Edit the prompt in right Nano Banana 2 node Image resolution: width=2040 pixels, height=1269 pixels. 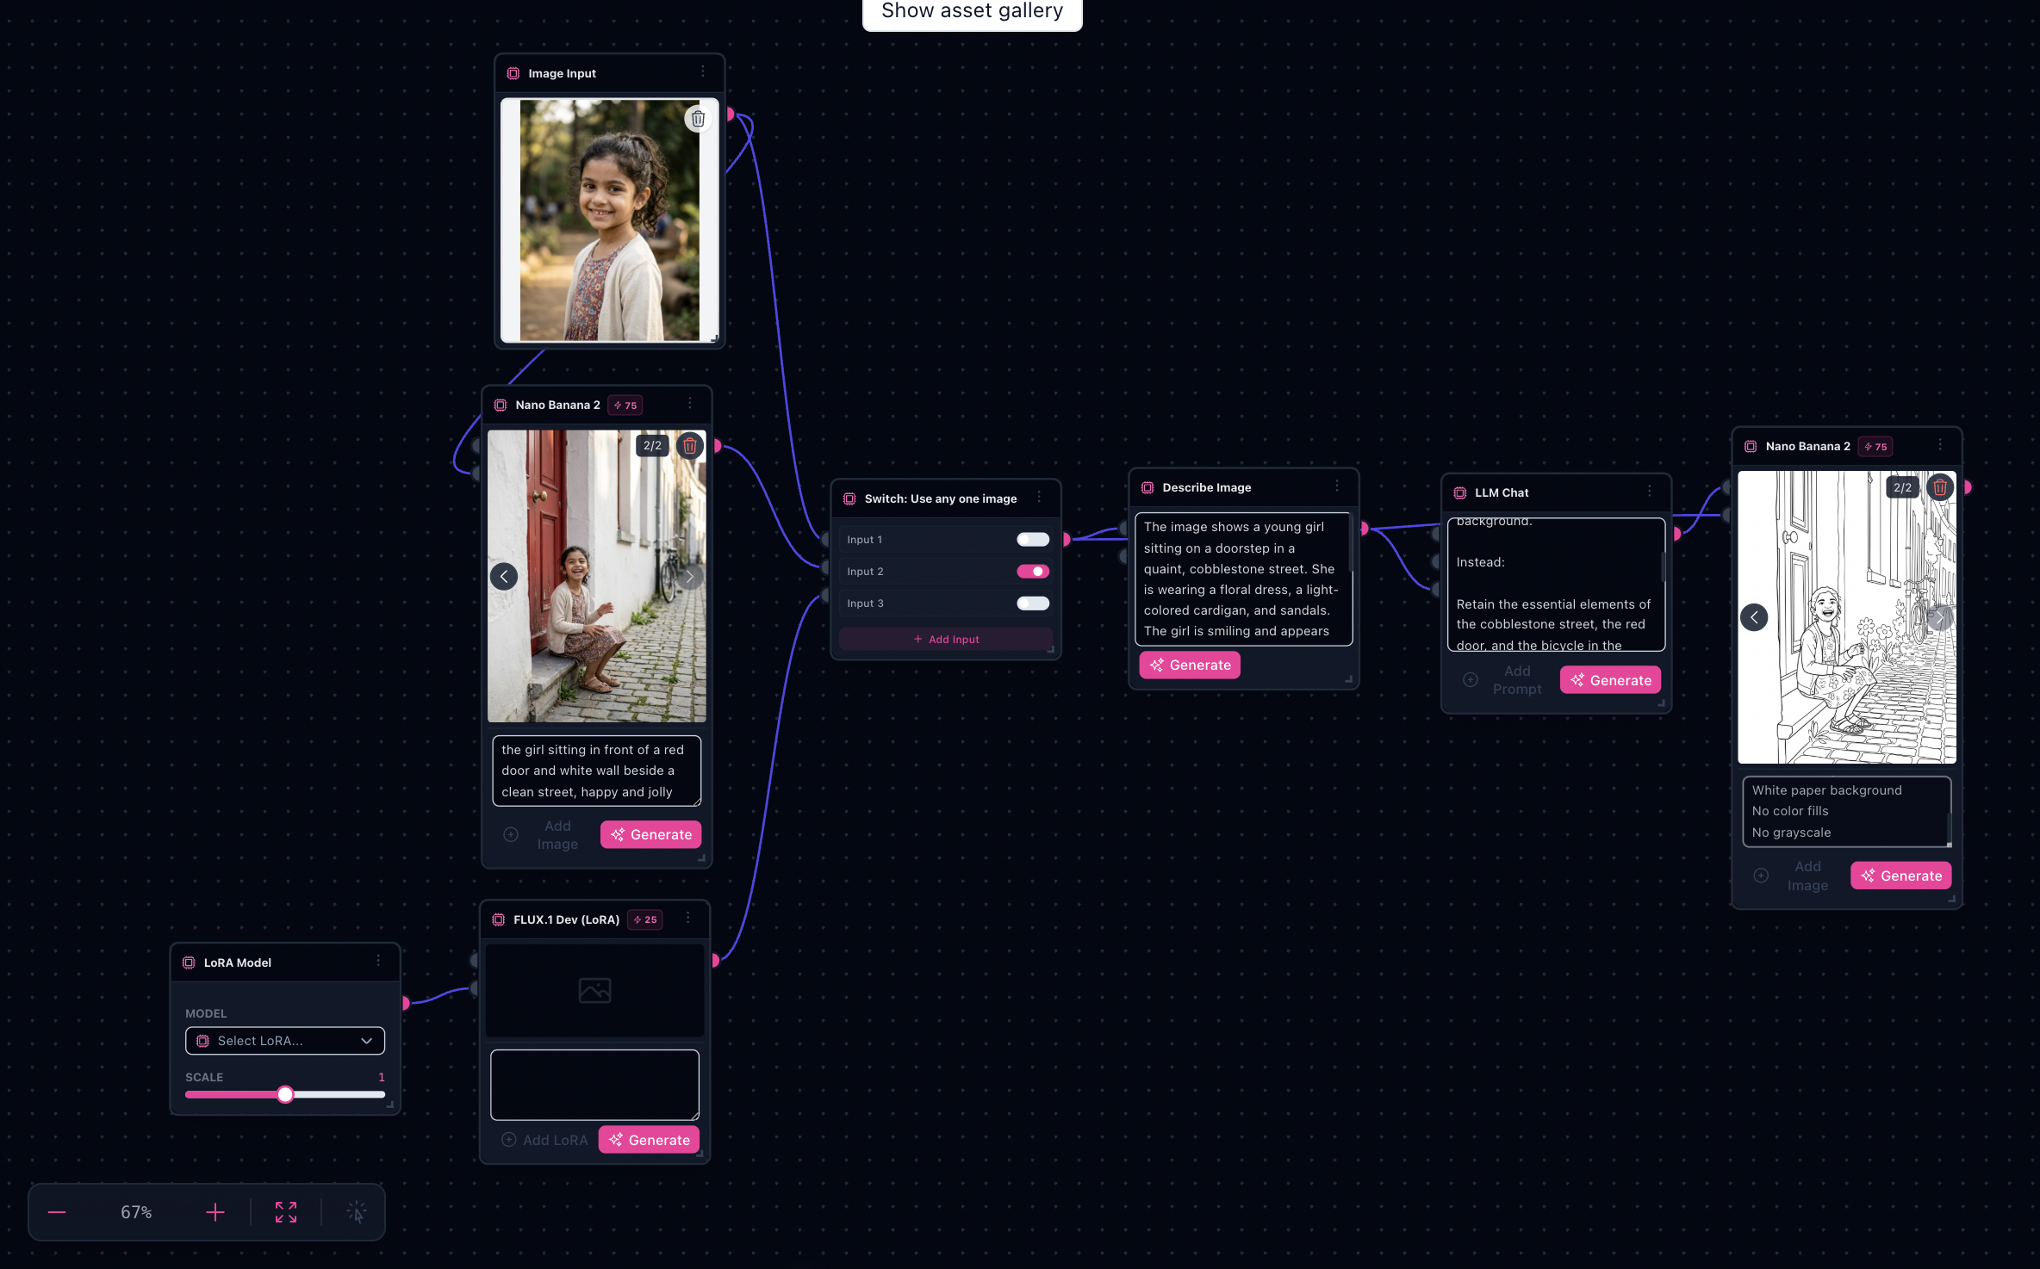[x=1846, y=812]
